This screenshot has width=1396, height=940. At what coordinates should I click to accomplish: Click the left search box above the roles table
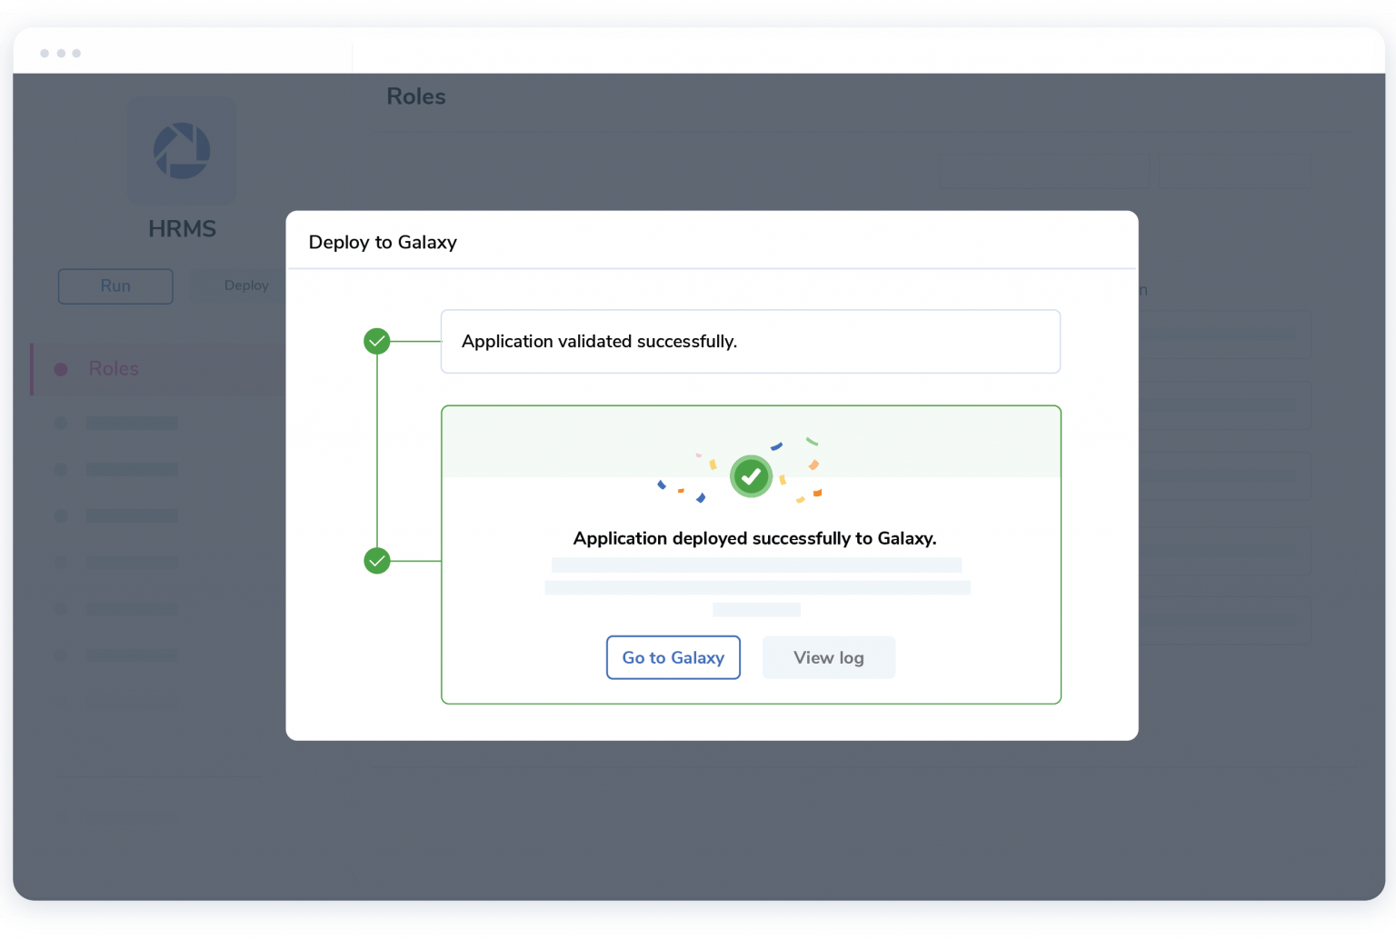click(1043, 170)
